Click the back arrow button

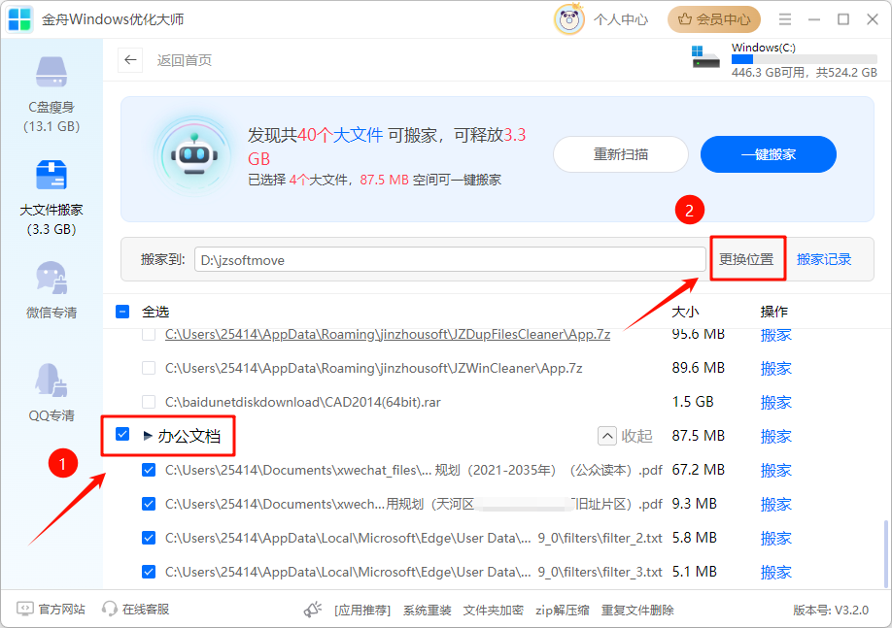point(130,59)
